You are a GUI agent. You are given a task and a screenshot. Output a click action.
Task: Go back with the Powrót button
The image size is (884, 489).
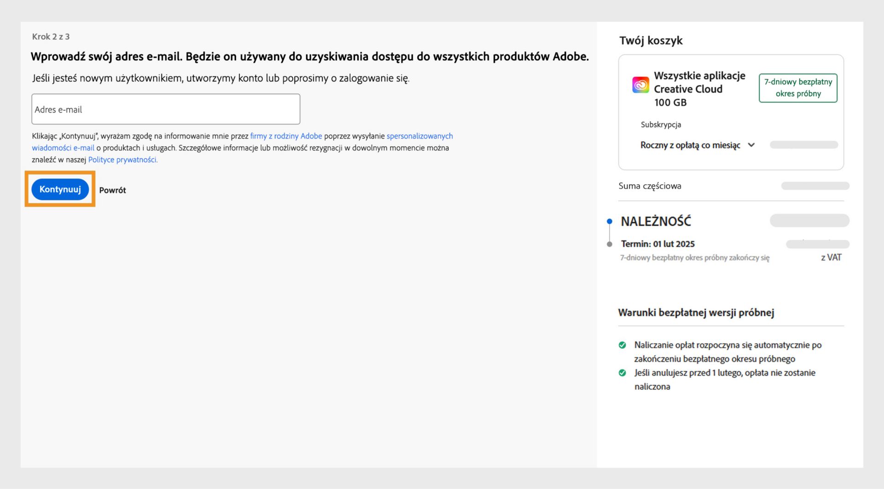(x=112, y=190)
